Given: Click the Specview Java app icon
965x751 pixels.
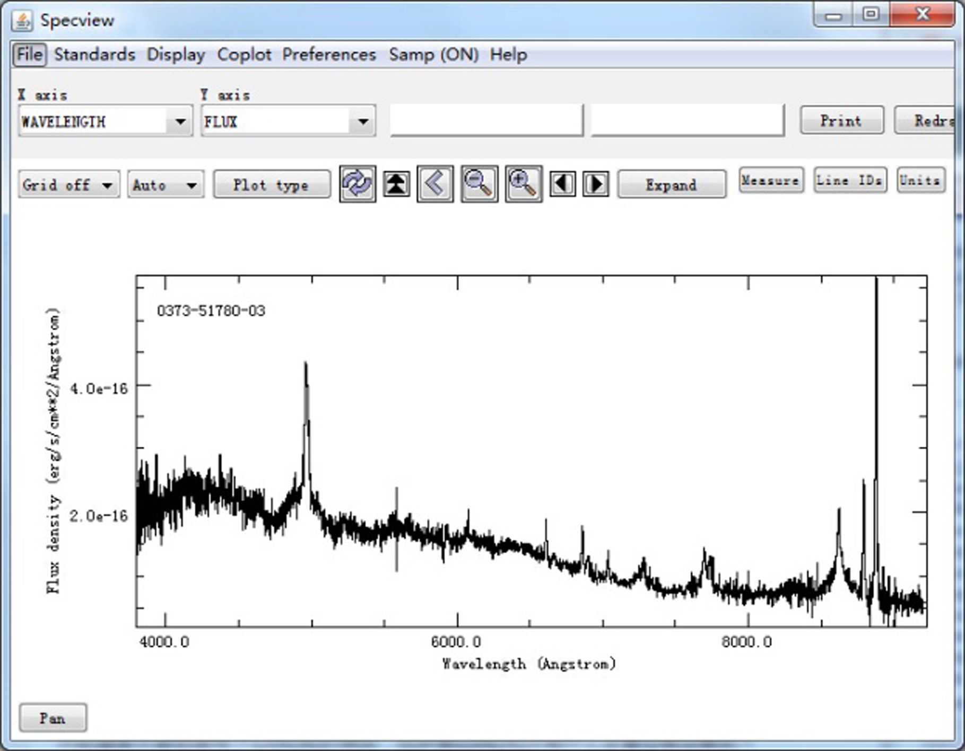Looking at the screenshot, I should pos(23,21).
